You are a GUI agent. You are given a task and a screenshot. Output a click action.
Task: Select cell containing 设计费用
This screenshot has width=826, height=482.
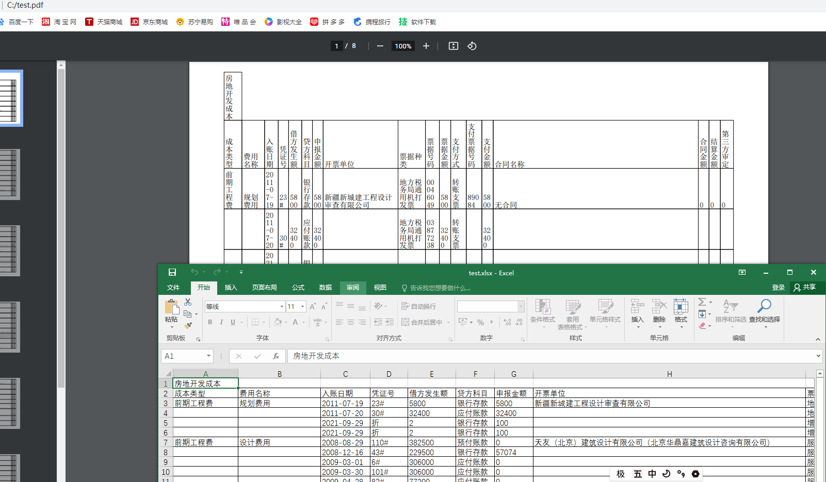(280, 442)
